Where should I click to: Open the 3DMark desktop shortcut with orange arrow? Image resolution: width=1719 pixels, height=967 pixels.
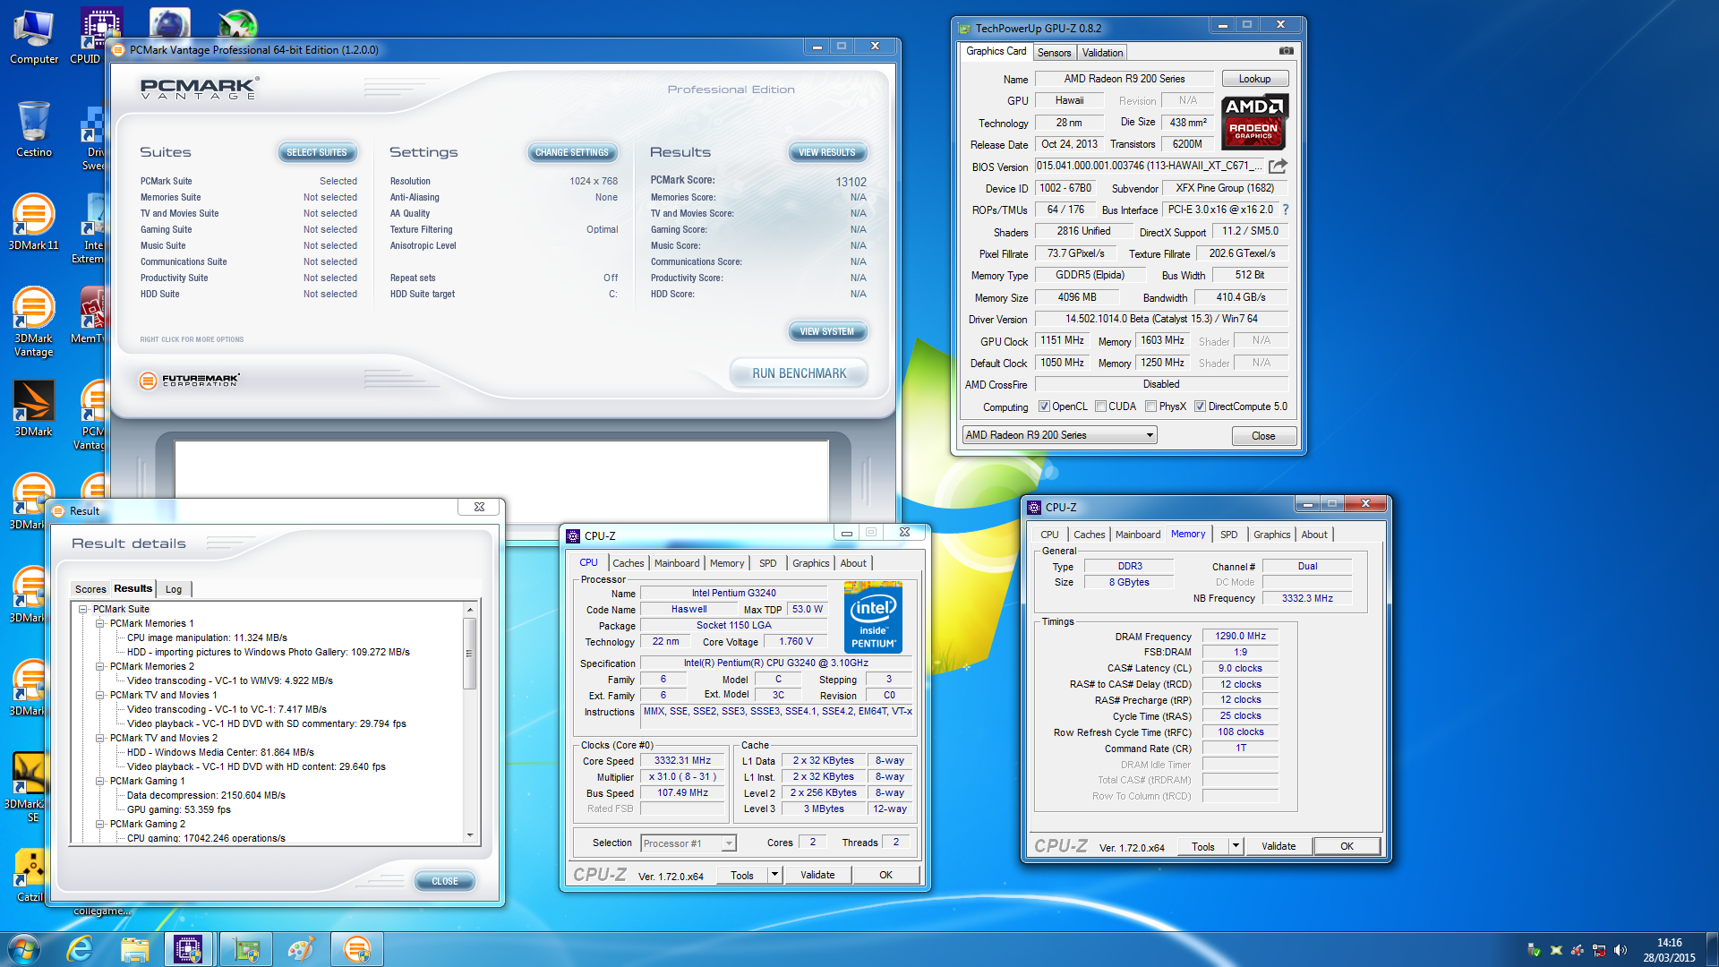34,408
